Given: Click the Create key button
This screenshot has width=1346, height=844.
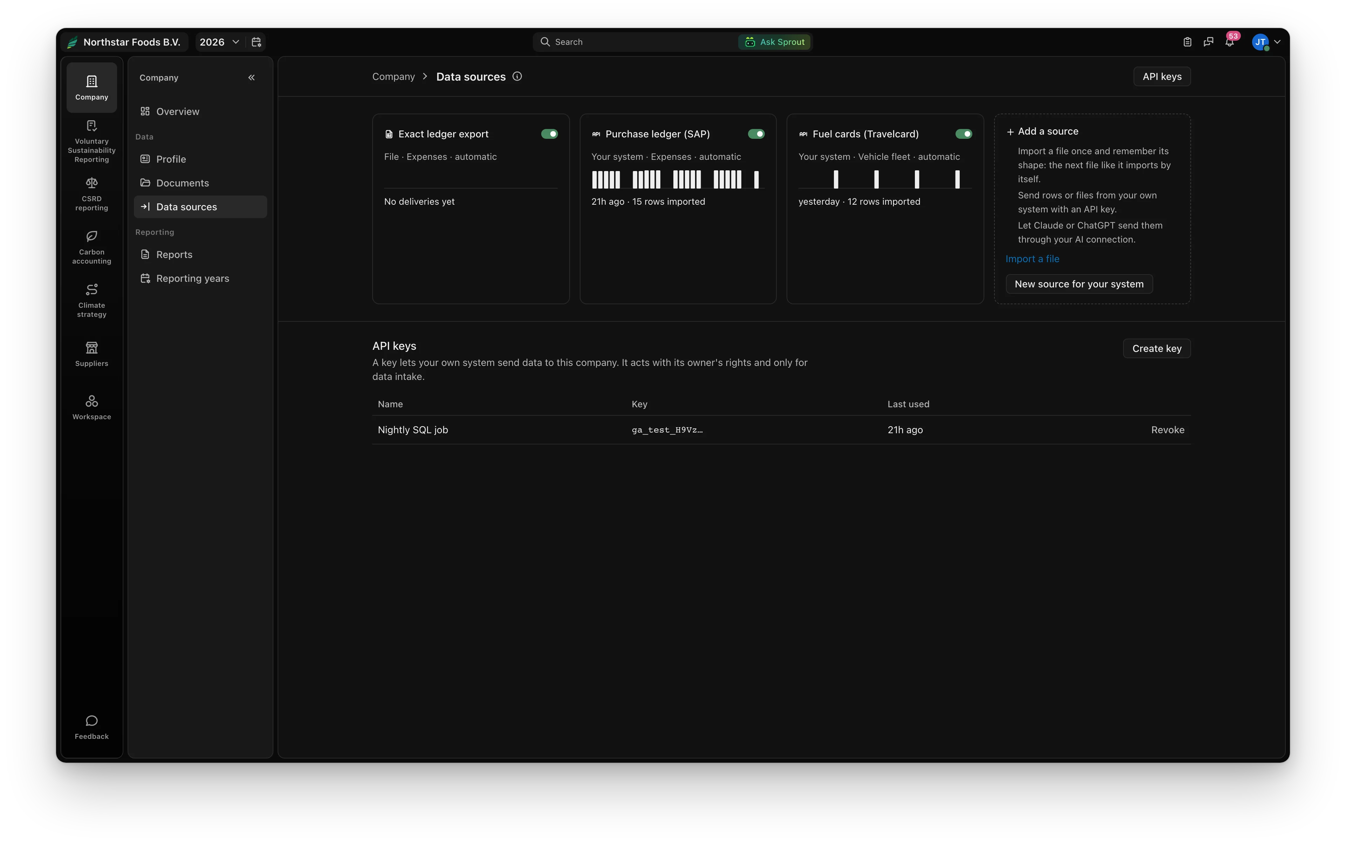Looking at the screenshot, I should [x=1157, y=348].
